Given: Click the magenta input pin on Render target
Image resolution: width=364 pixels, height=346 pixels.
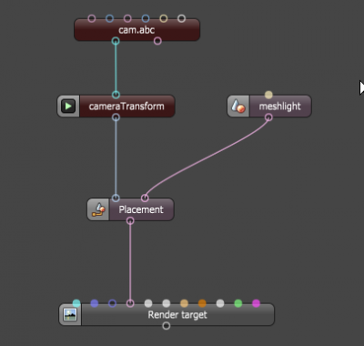Looking at the screenshot, I should (256, 303).
